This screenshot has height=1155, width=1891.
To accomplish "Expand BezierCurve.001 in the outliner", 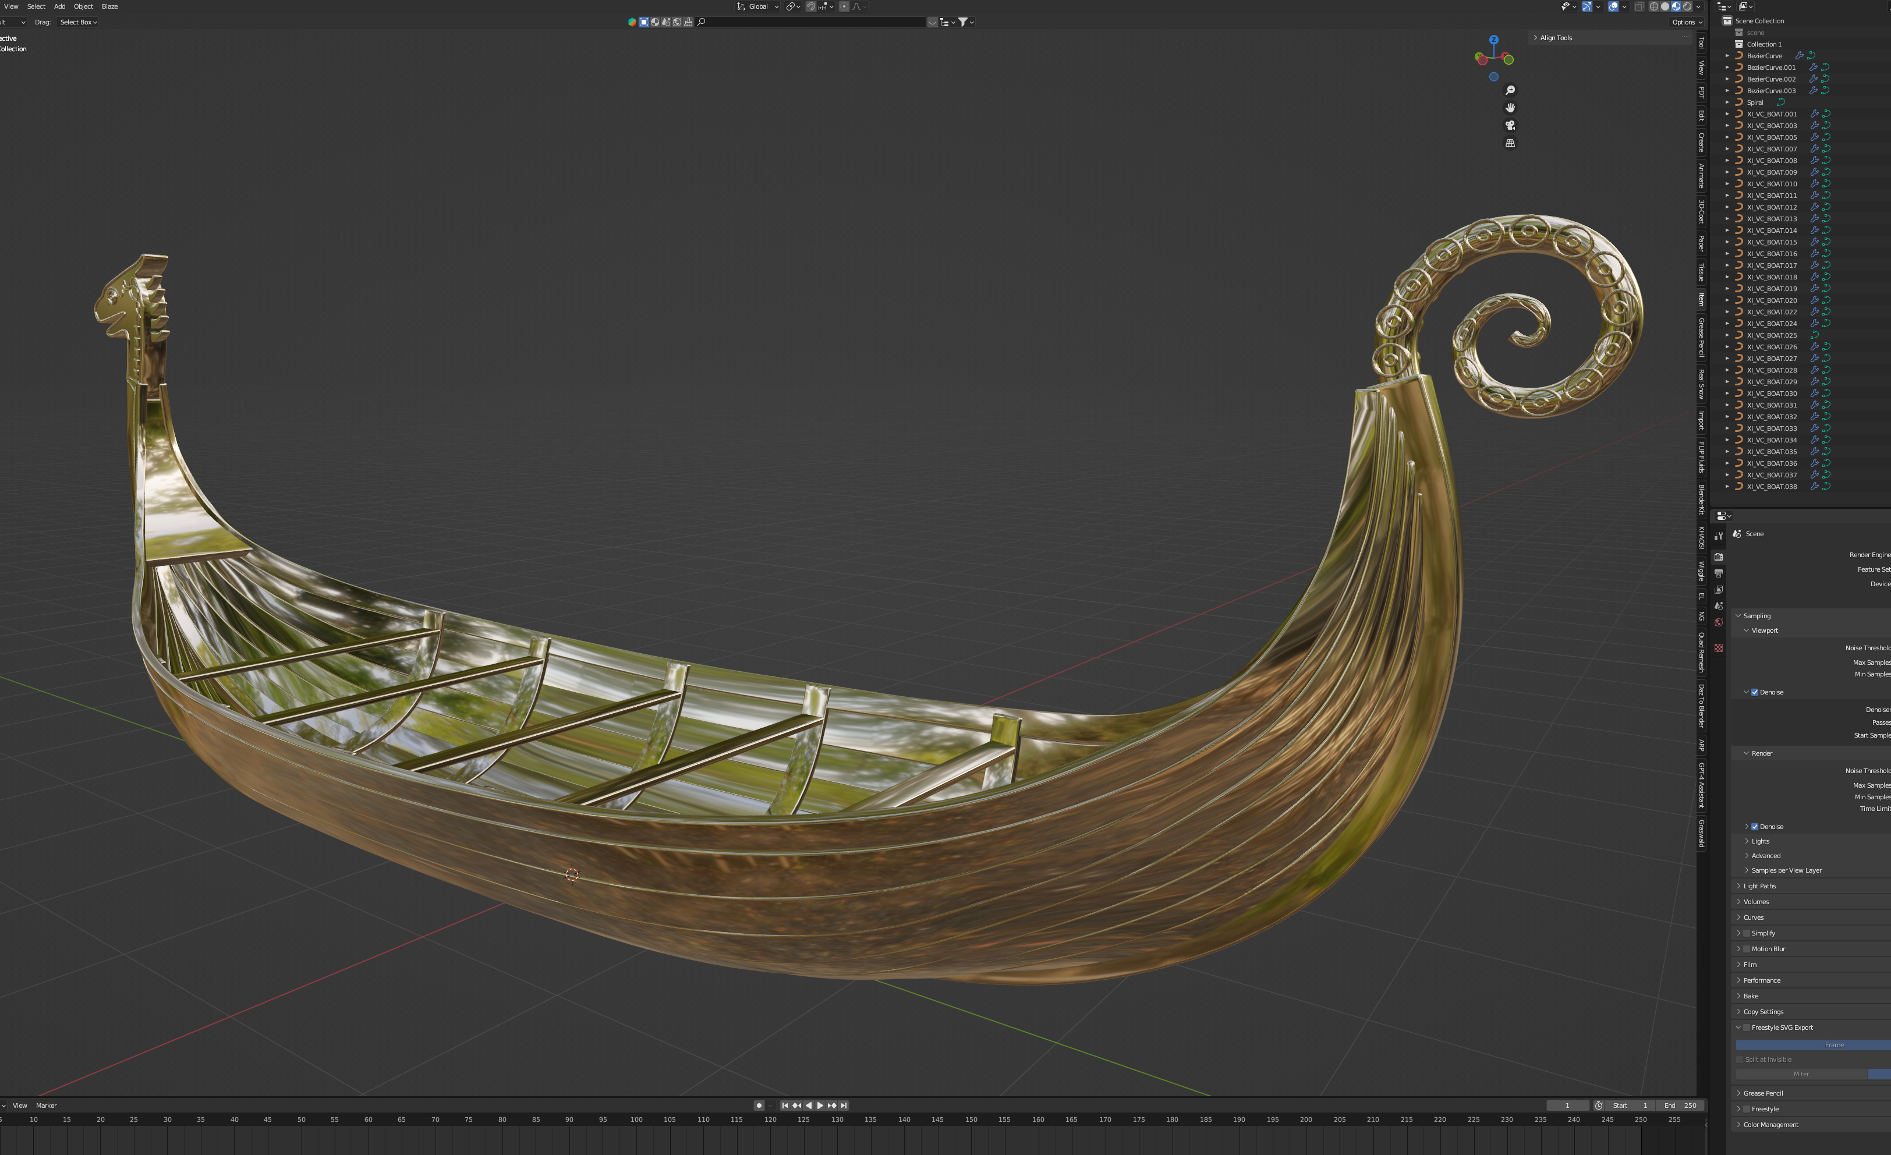I will (x=1727, y=68).
